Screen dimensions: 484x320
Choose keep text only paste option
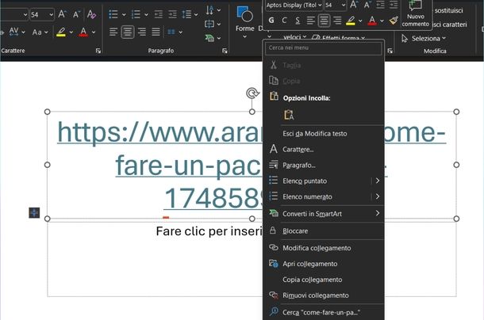(289, 115)
